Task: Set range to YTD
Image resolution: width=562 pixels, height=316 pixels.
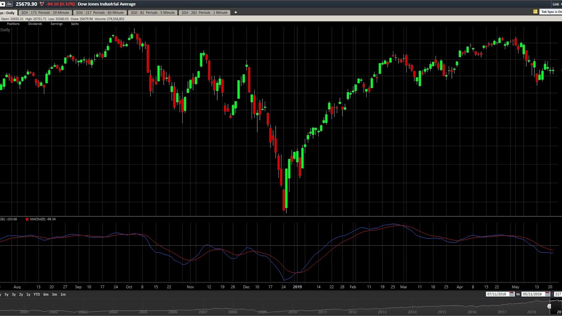Action: click(36, 294)
